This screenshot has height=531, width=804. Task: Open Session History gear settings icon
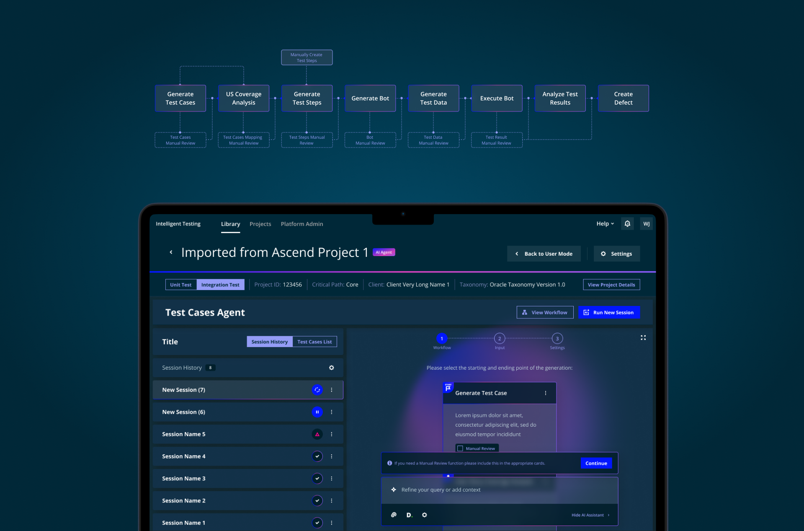(x=331, y=368)
